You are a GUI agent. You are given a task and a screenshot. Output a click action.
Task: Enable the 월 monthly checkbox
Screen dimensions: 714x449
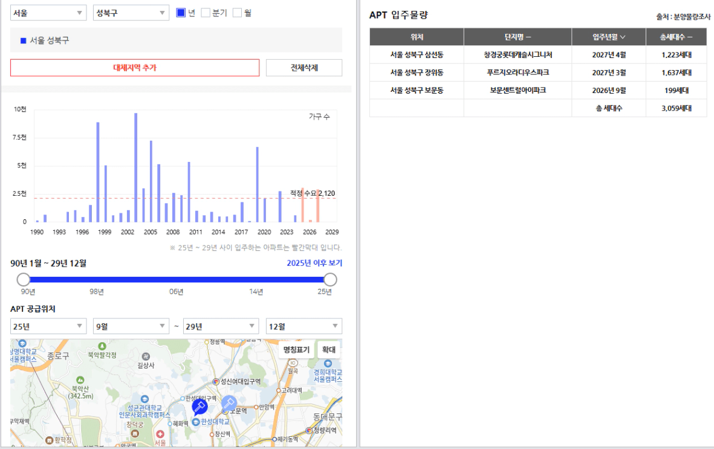[x=237, y=13]
